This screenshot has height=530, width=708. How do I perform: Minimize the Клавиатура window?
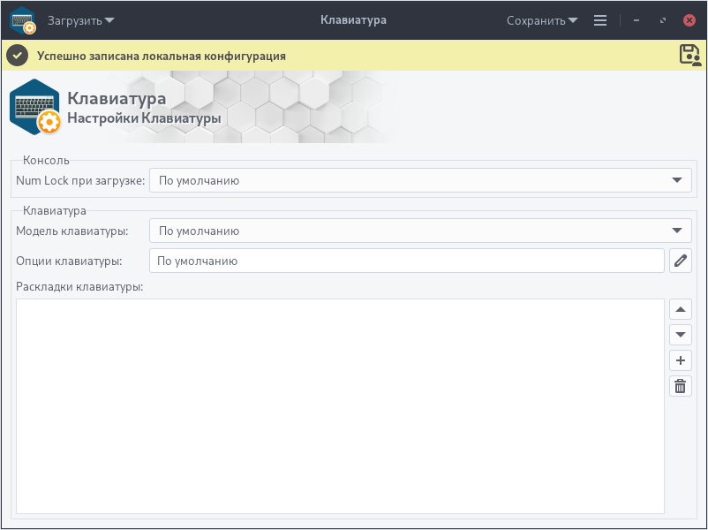[636, 20]
